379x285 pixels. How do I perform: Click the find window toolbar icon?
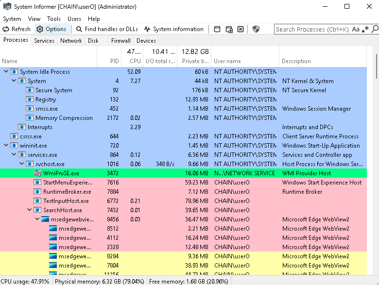pos(217,29)
